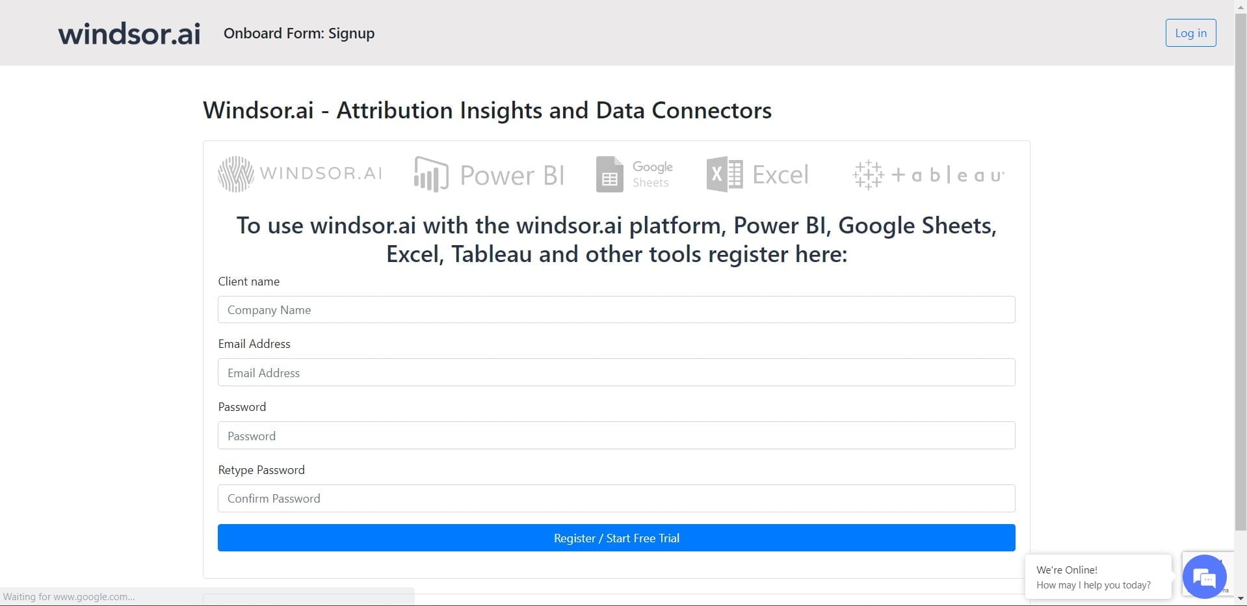Viewport: 1247px width, 606px height.
Task: Click the windsor.ai logo
Action: point(128,33)
